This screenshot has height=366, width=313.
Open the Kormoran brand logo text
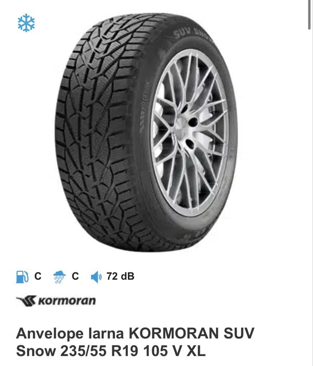tap(67, 301)
